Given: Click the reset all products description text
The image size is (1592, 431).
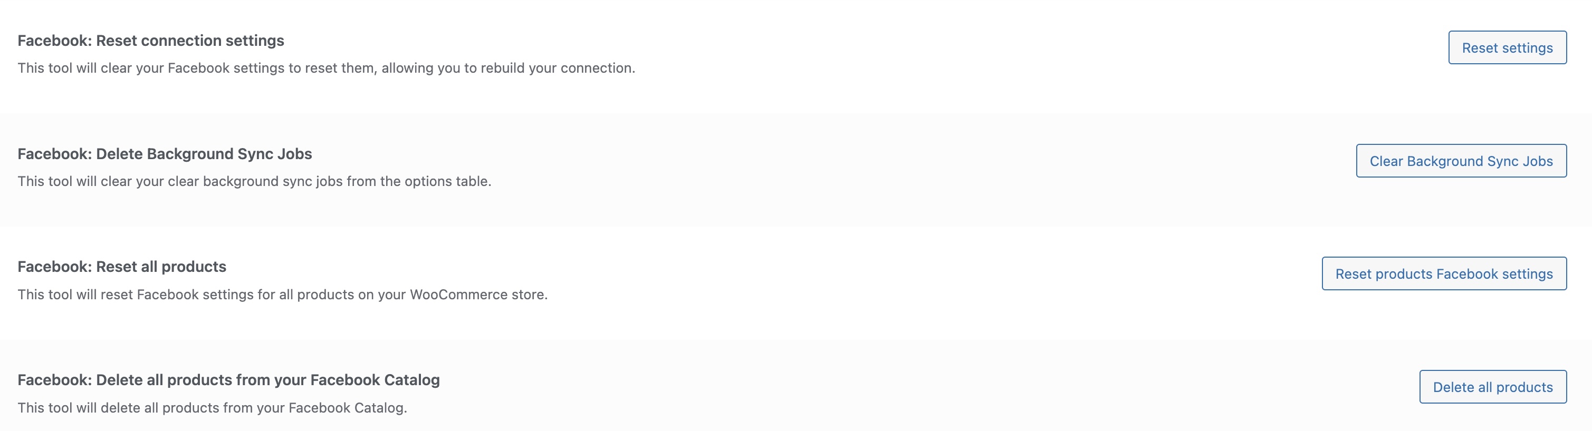Looking at the screenshot, I should (x=282, y=295).
